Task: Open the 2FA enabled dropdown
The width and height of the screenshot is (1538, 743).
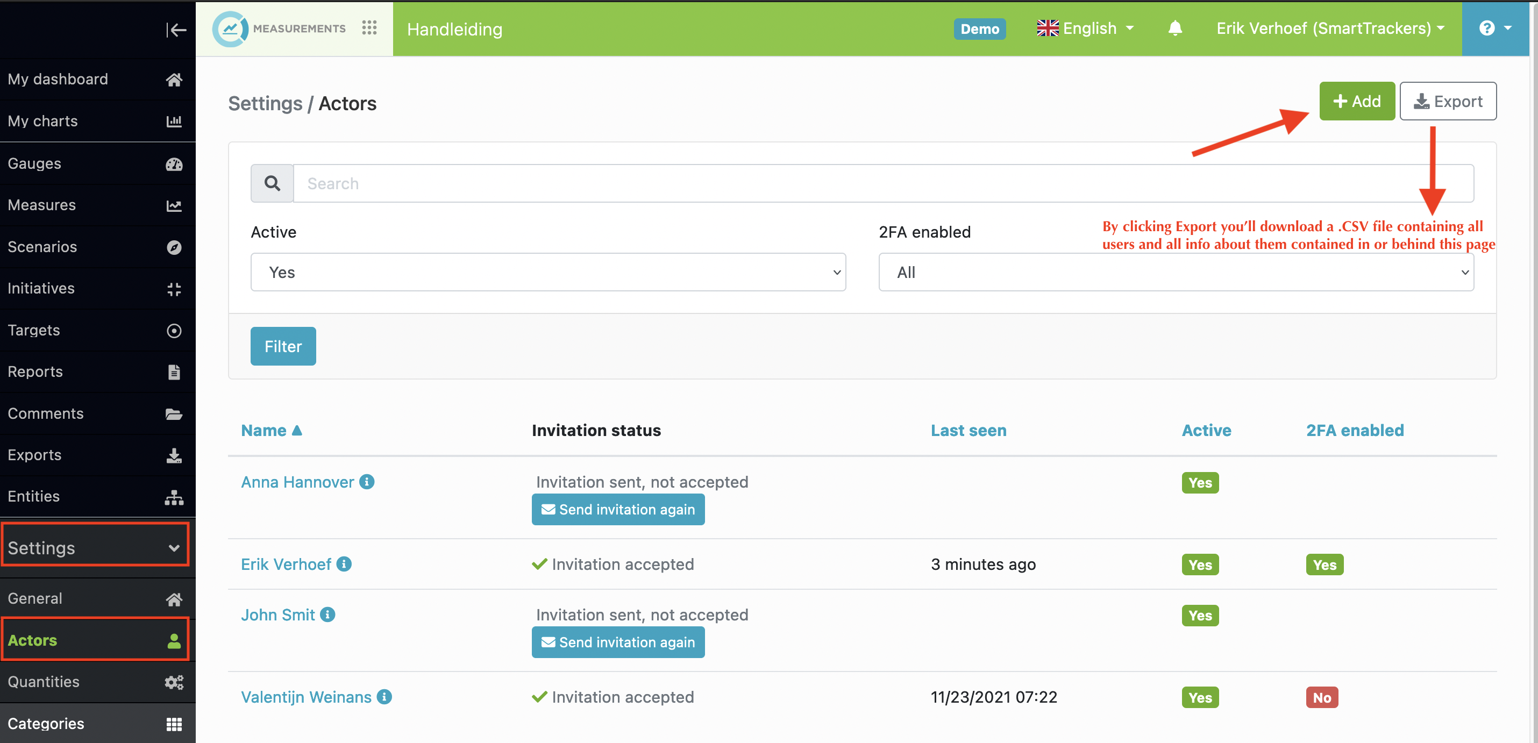Action: [1176, 272]
